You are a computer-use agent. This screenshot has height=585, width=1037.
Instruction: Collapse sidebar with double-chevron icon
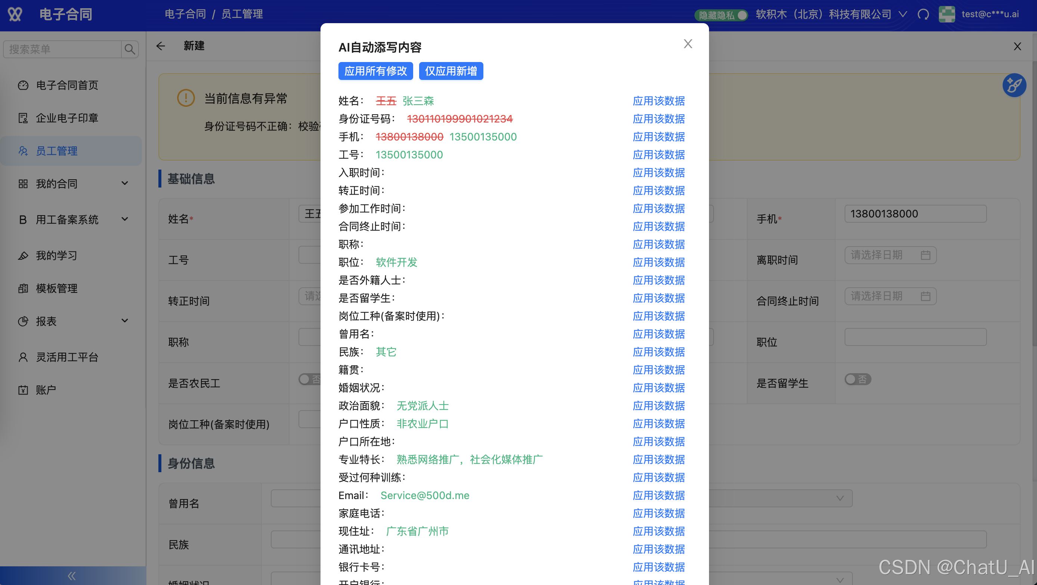coord(72,576)
